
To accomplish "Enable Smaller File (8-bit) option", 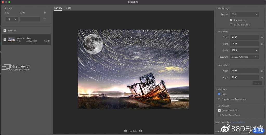I will pos(231,25).
